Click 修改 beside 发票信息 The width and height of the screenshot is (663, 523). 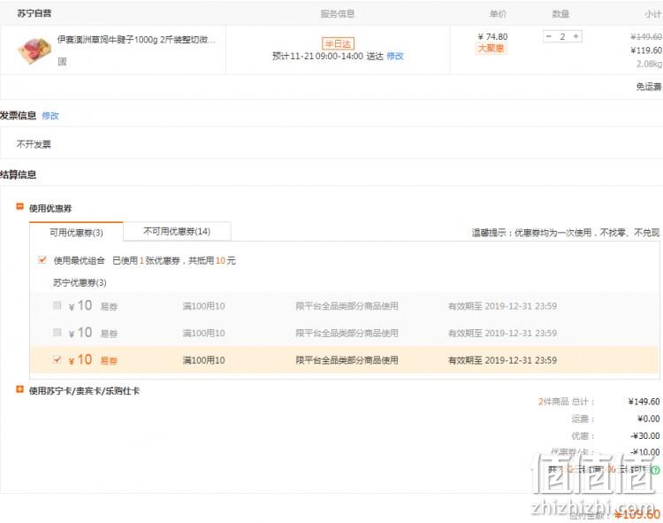coord(50,116)
